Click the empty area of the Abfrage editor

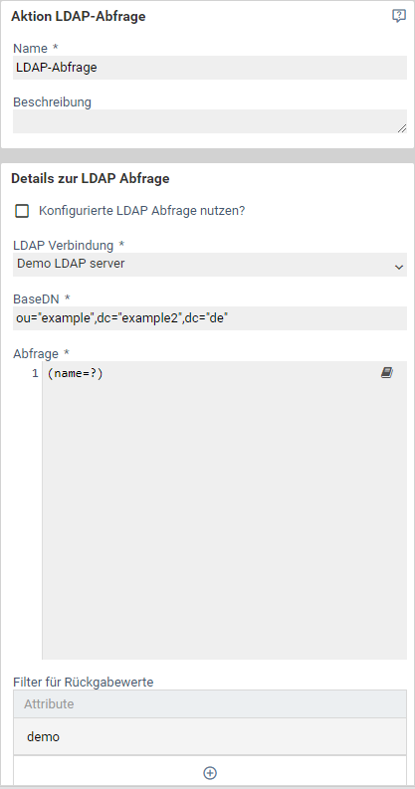pos(224,518)
